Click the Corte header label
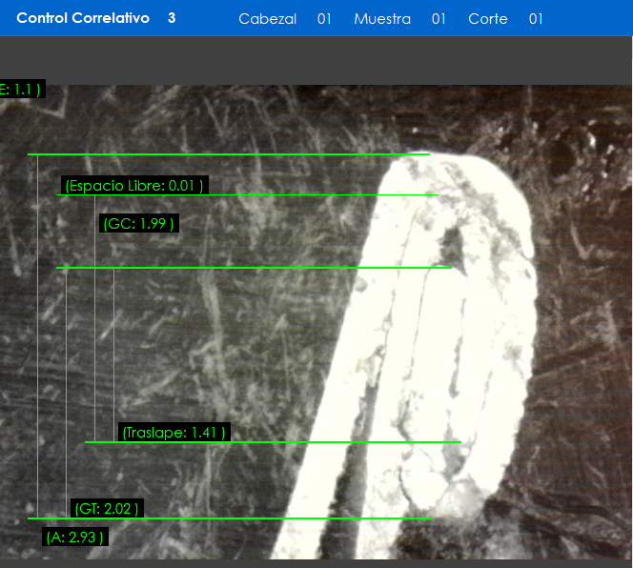This screenshot has width=633, height=568. (488, 19)
